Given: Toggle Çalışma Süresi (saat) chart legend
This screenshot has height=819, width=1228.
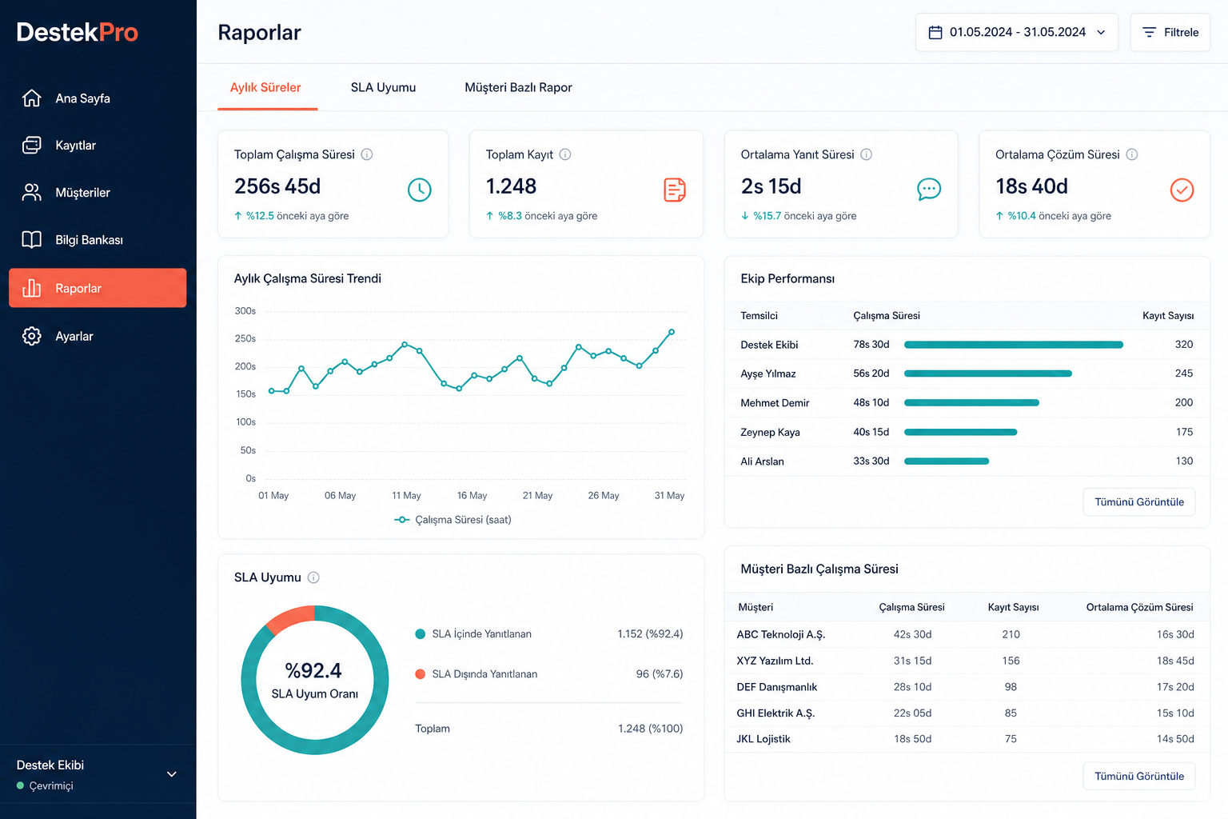Looking at the screenshot, I should pos(453,520).
